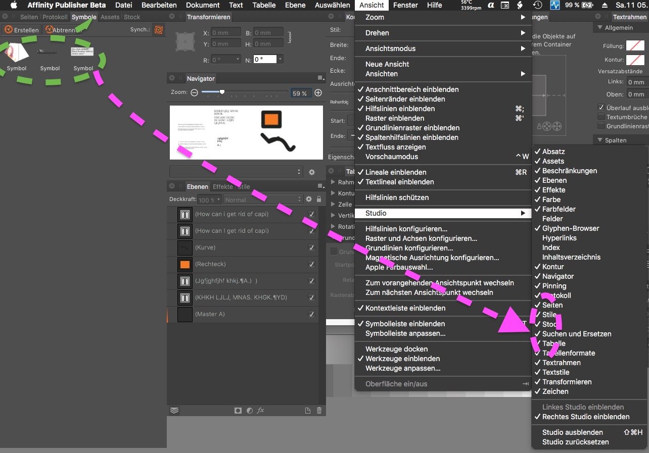649x453 pixels.
Task: Toggle visibility of (KHKH LJLJ, MNAS) layer
Action: 311,298
